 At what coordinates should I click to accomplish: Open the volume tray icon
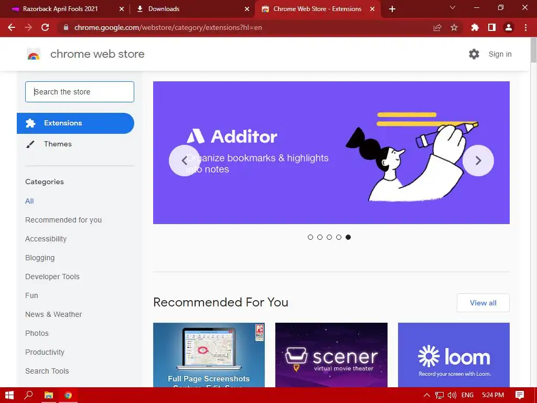pyautogui.click(x=452, y=395)
